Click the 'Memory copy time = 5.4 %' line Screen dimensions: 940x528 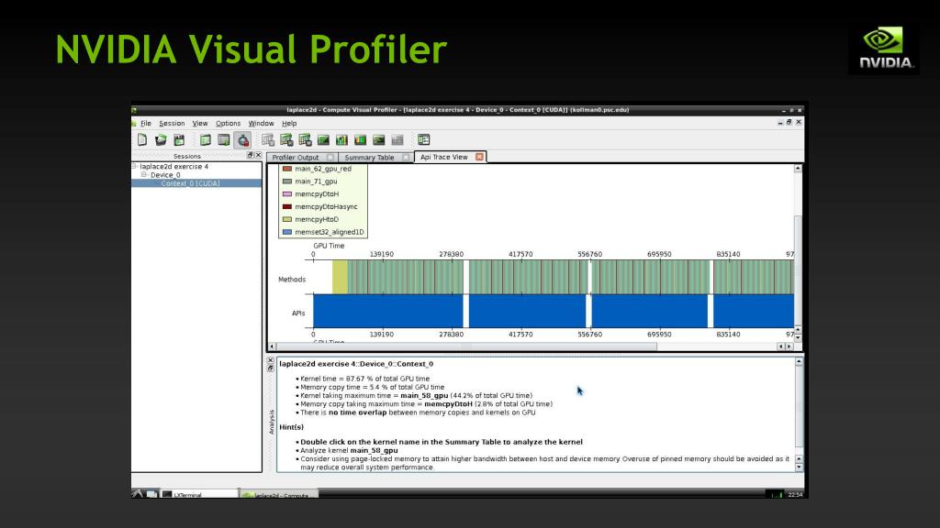click(x=373, y=387)
